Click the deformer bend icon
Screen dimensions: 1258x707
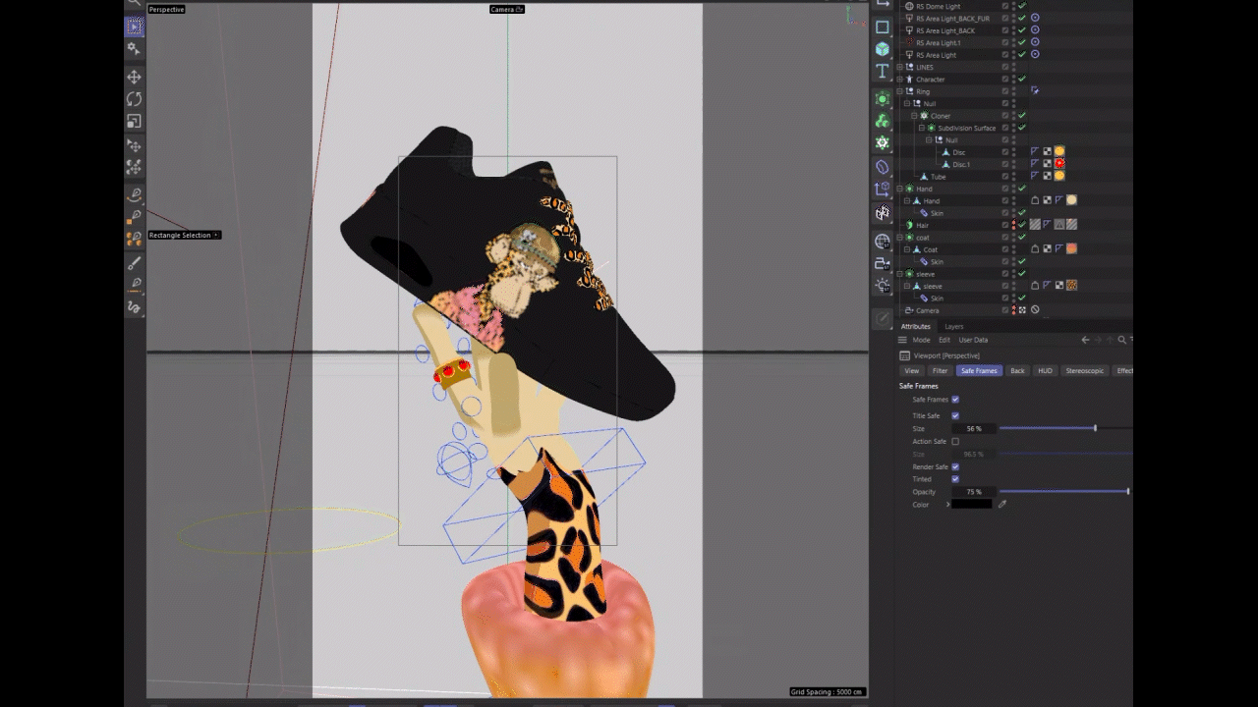[883, 167]
